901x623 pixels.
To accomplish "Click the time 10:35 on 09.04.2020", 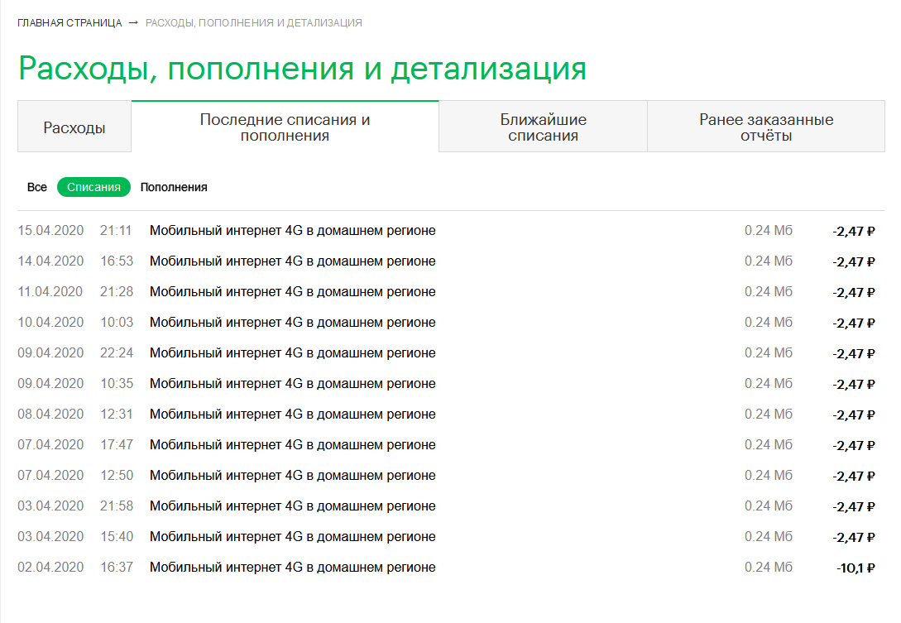I will [117, 383].
